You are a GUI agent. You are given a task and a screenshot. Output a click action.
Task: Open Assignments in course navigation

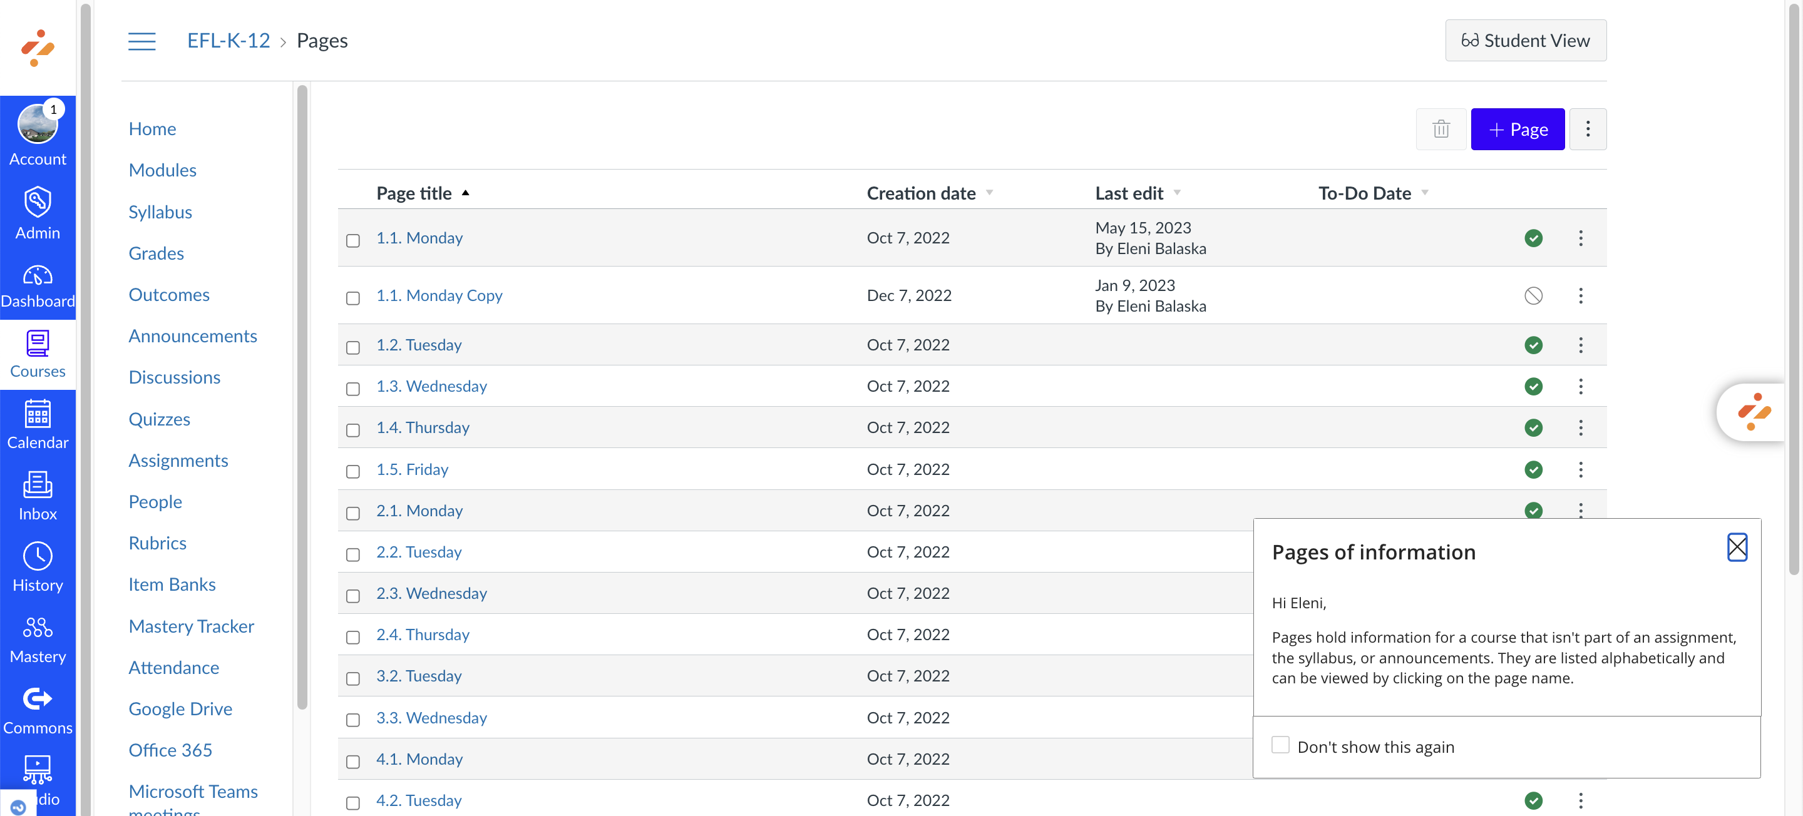pyautogui.click(x=178, y=460)
